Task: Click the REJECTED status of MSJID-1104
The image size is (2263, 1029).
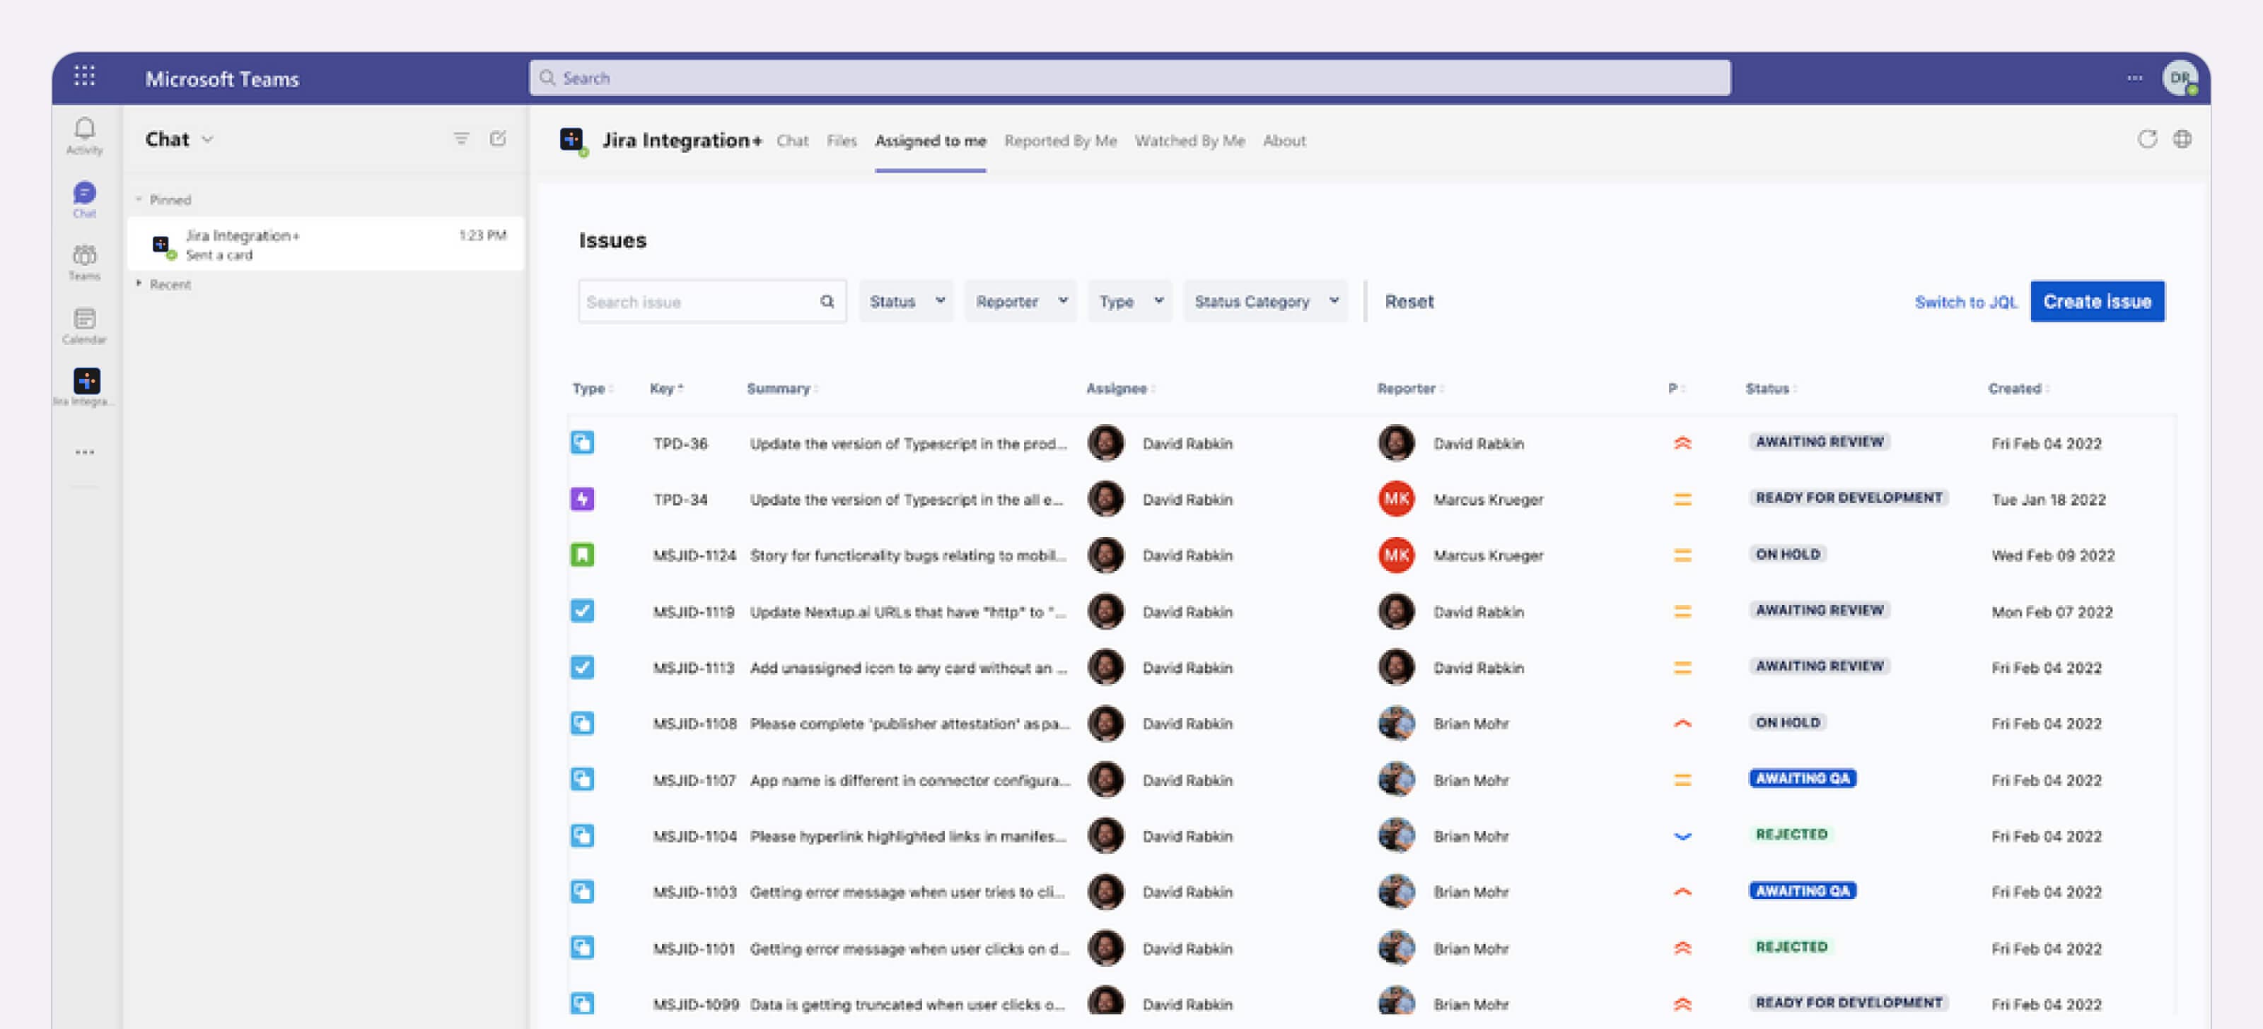Action: 1791,834
